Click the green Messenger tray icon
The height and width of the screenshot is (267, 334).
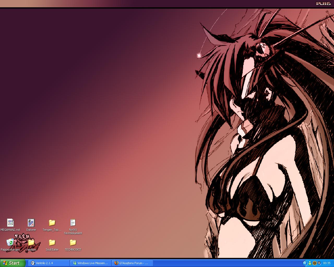point(310,263)
